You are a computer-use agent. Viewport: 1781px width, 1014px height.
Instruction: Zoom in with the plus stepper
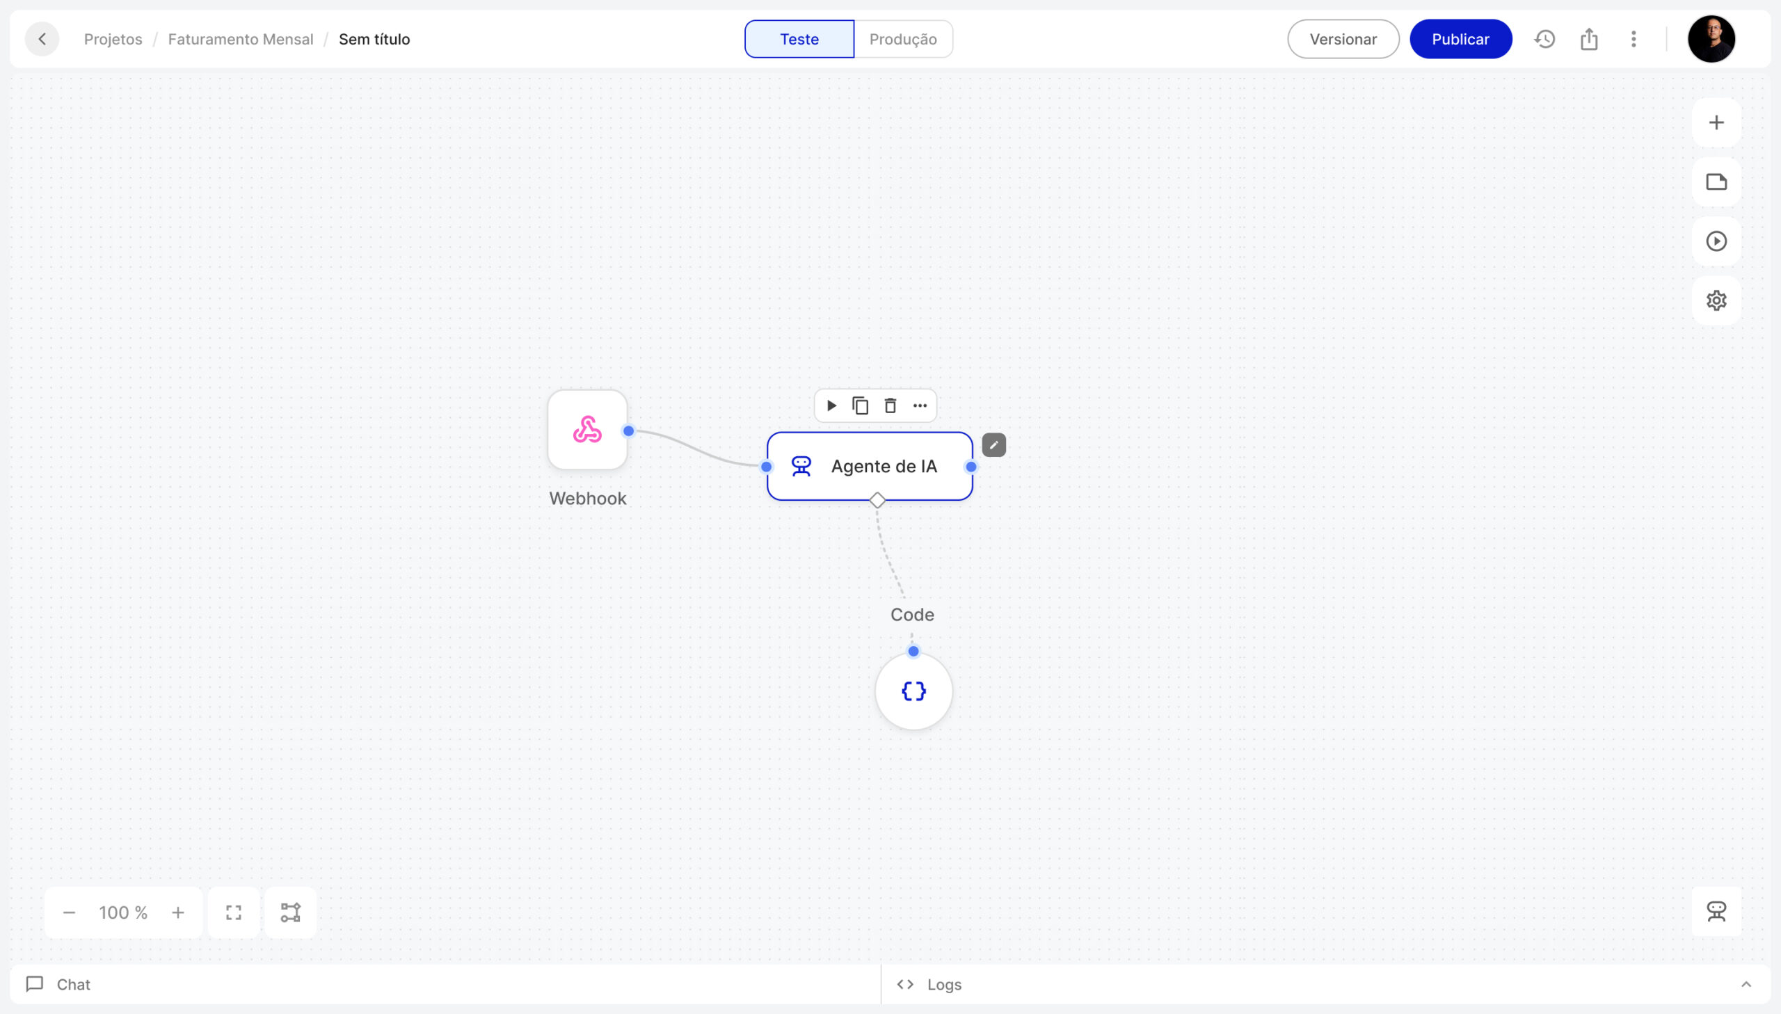[x=178, y=912]
